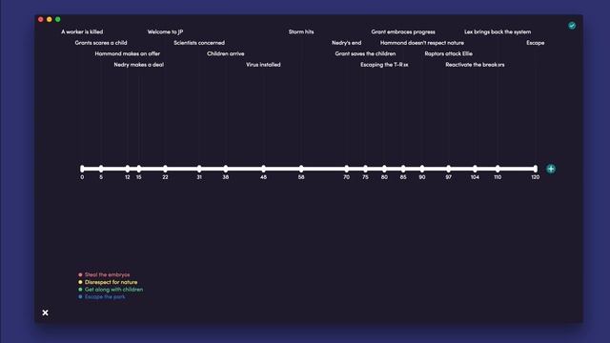The height and width of the screenshot is (343, 610).
Task: Click the 'Virus installed' event label
Action: [x=263, y=65]
